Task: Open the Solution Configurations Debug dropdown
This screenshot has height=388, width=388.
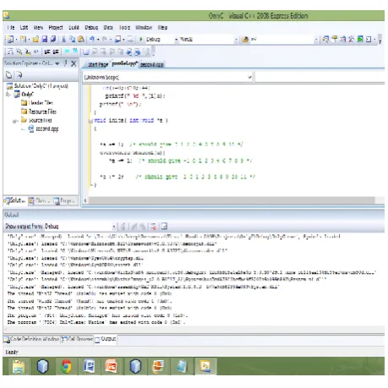Action: tap(177, 40)
